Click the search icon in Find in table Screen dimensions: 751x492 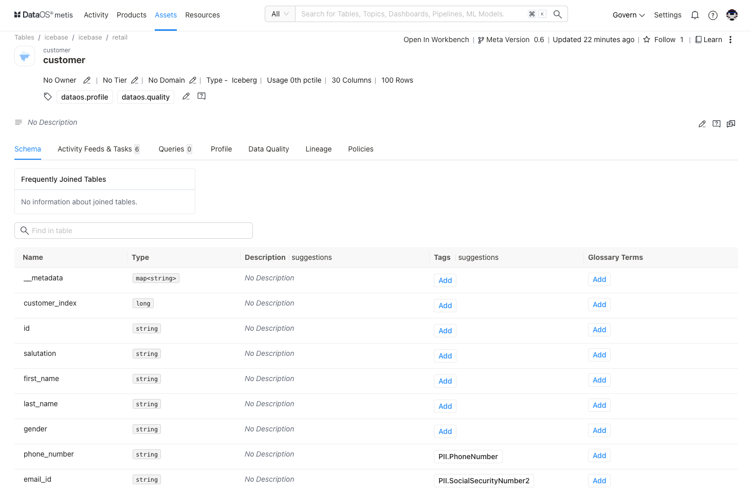point(24,231)
